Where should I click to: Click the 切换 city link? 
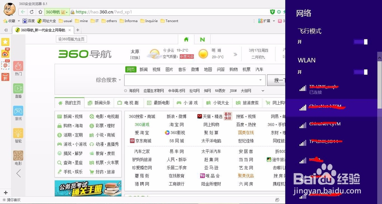[135, 58]
